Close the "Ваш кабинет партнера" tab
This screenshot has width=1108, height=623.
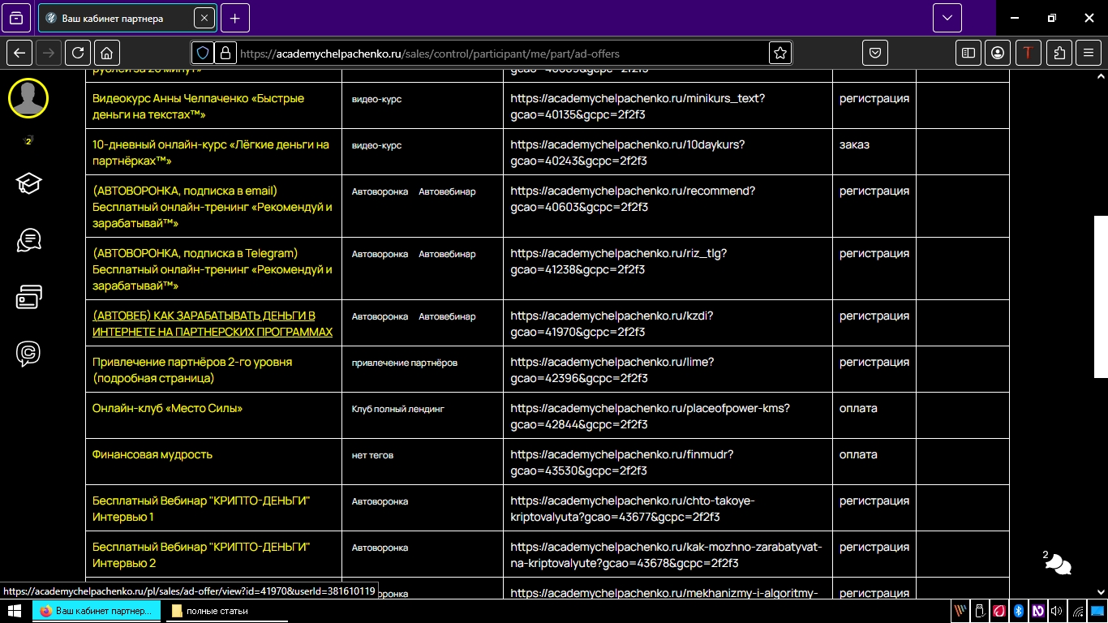(x=204, y=18)
